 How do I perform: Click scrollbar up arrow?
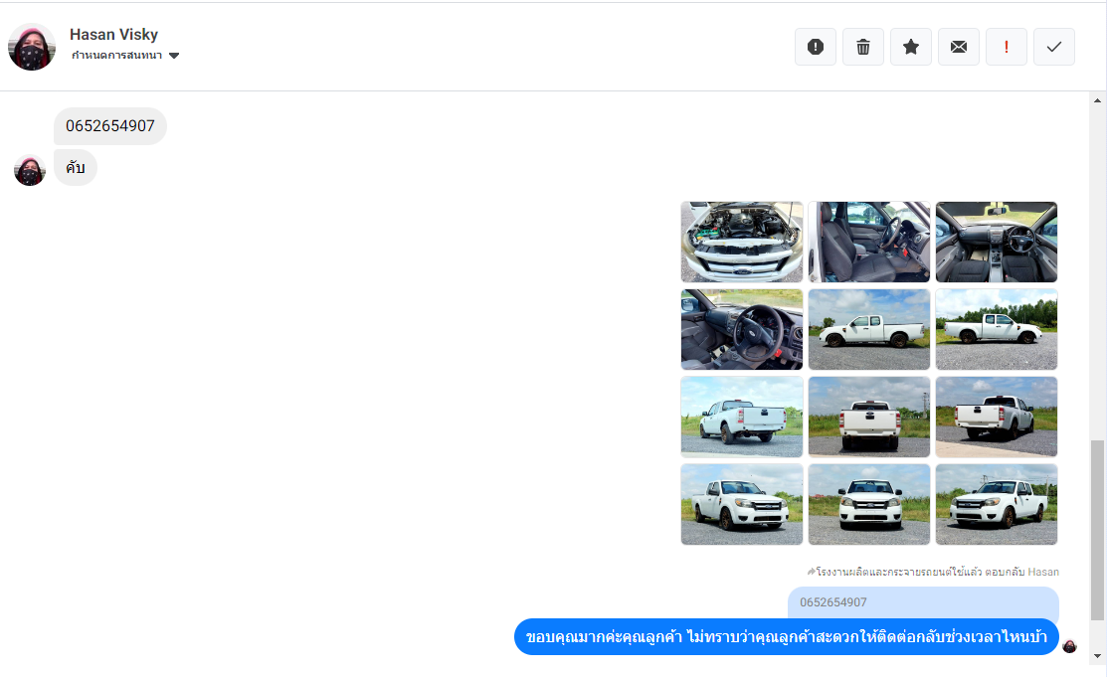1097,100
